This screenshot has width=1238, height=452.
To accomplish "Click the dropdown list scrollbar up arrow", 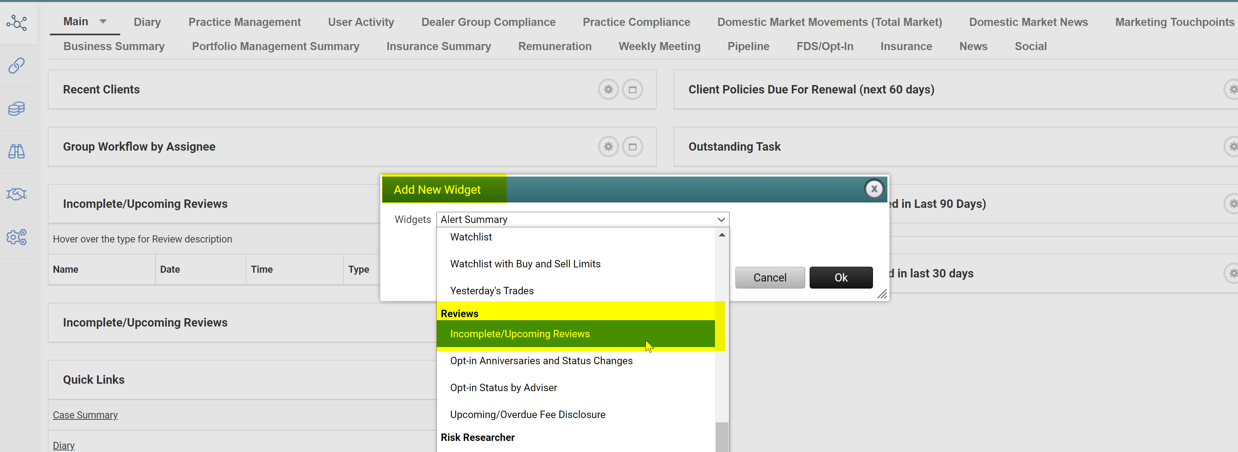I will coord(721,235).
